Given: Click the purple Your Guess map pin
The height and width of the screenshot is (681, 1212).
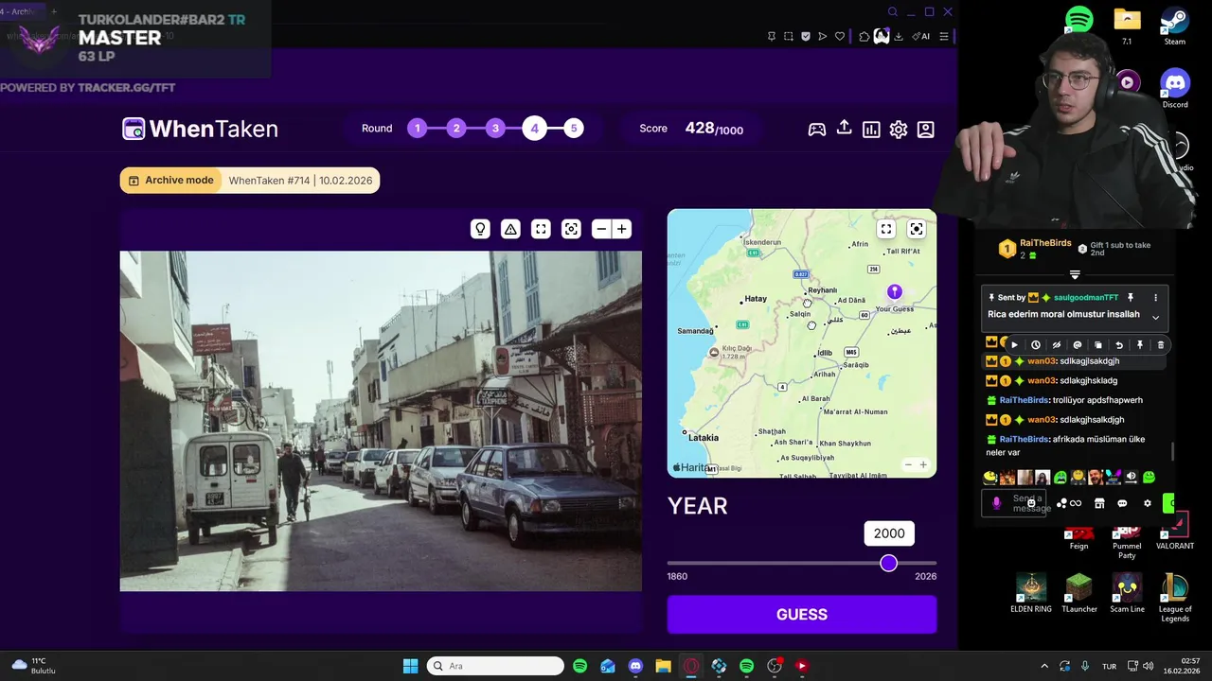Looking at the screenshot, I should tap(895, 291).
